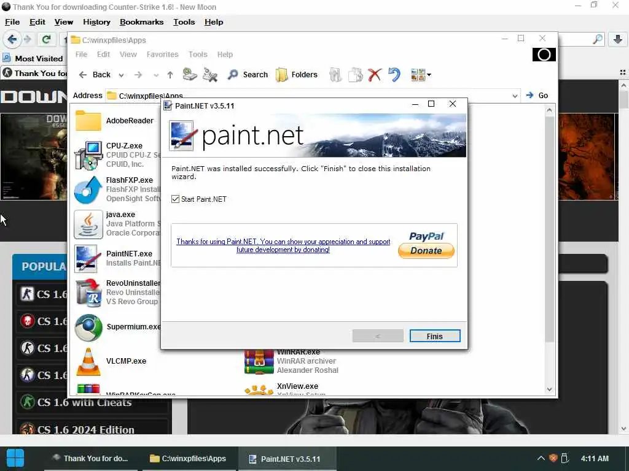Uncheck the Start Paint.NET checkbox
The width and height of the screenshot is (629, 471).
pos(175,199)
